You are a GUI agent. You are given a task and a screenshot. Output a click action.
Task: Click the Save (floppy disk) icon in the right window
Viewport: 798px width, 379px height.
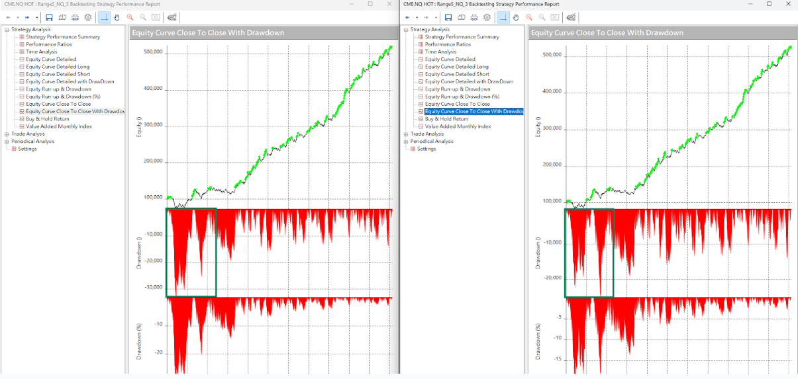pos(448,17)
